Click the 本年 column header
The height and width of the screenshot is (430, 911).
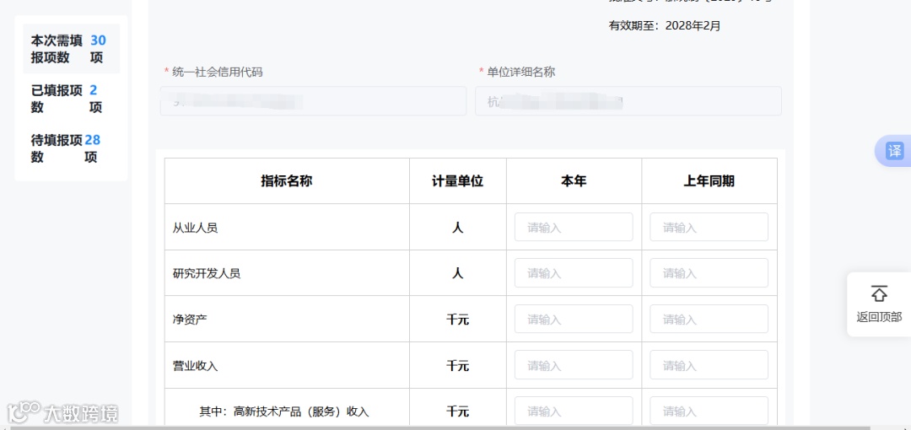tap(574, 181)
